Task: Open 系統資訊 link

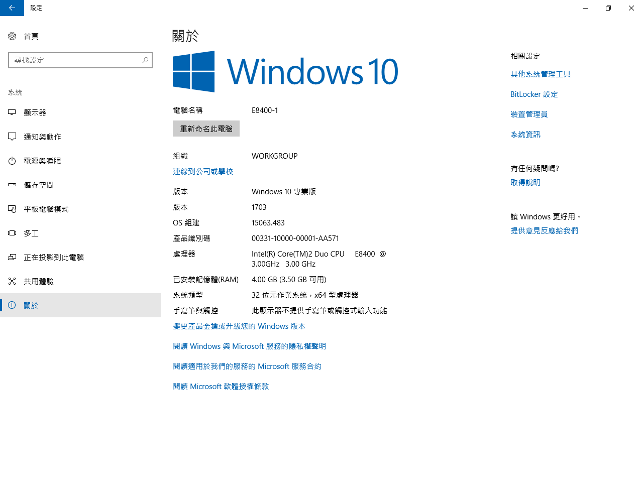Action: click(525, 135)
